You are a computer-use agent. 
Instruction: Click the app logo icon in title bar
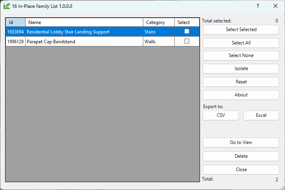tap(7, 6)
